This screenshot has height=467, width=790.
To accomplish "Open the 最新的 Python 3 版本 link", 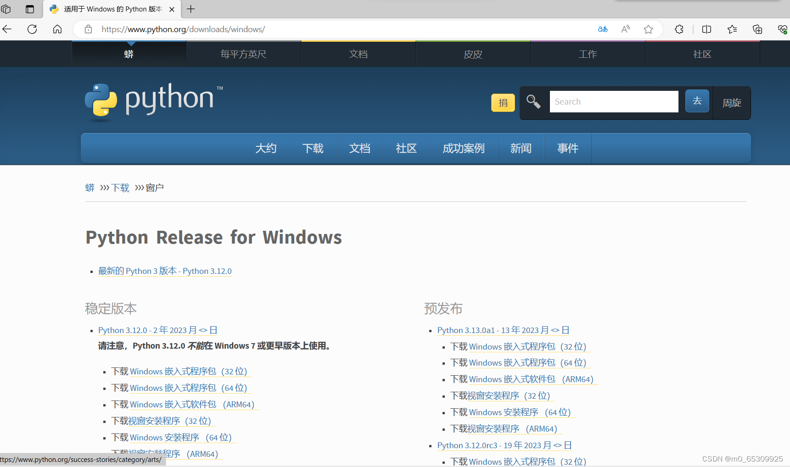I will point(164,271).
